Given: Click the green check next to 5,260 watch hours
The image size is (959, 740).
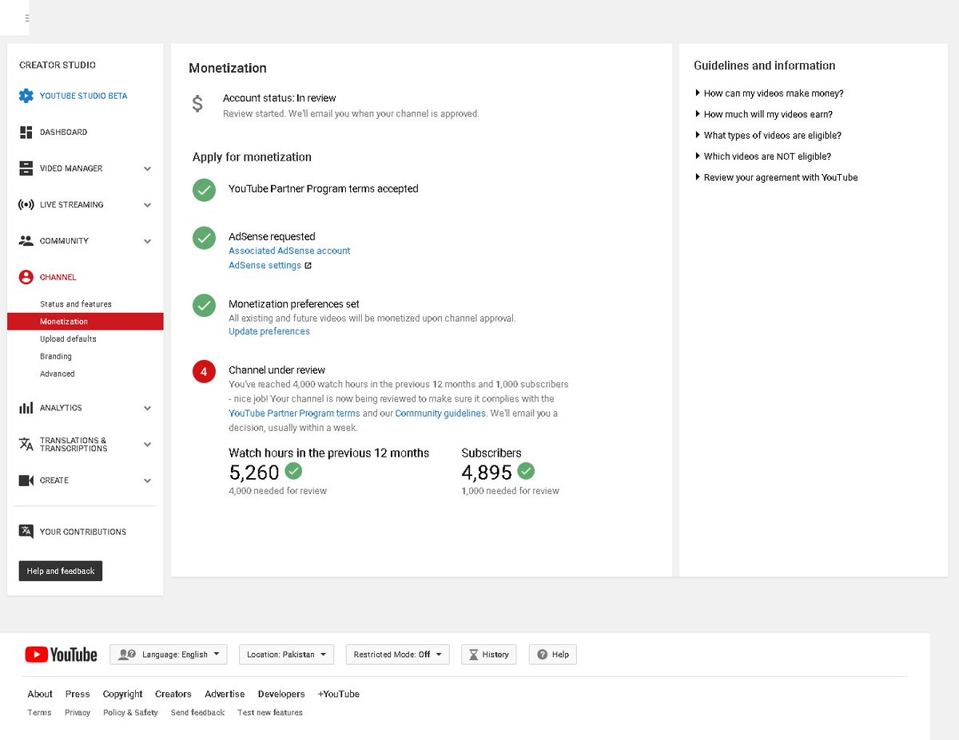Looking at the screenshot, I should point(293,470).
